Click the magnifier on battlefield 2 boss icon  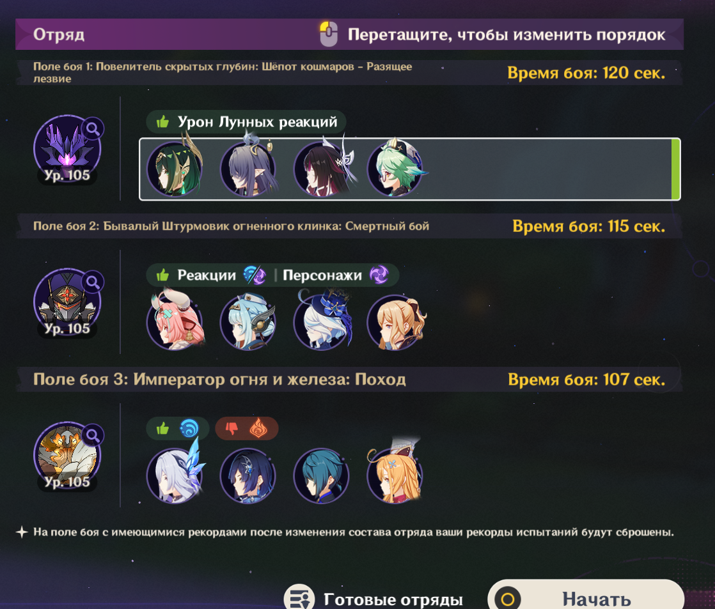93,282
